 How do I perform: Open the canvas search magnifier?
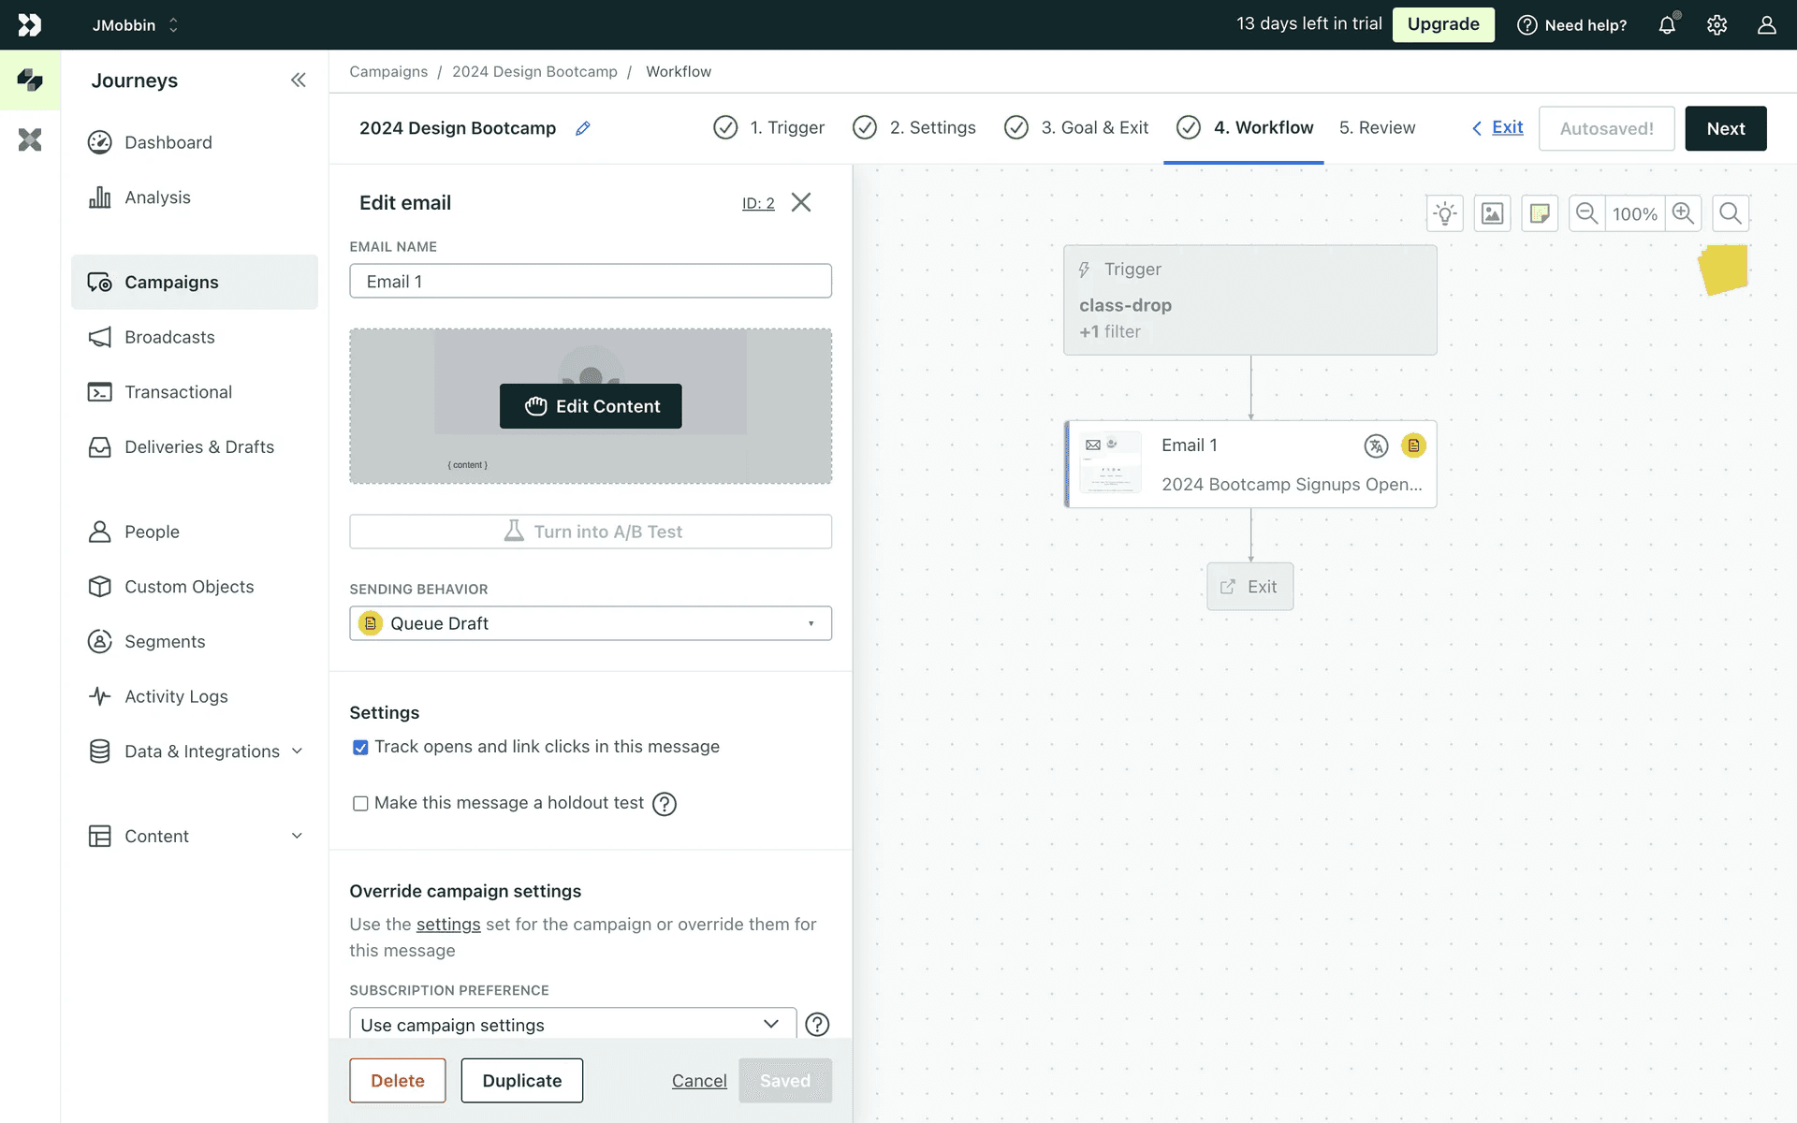tap(1731, 213)
